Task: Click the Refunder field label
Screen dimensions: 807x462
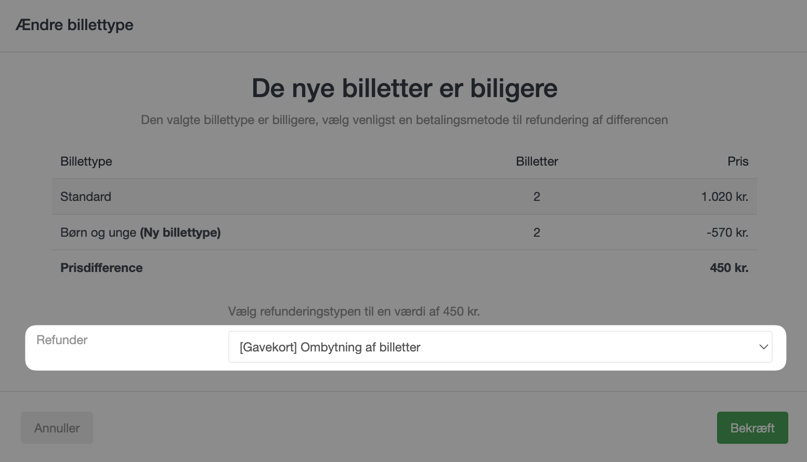Action: [x=62, y=340]
